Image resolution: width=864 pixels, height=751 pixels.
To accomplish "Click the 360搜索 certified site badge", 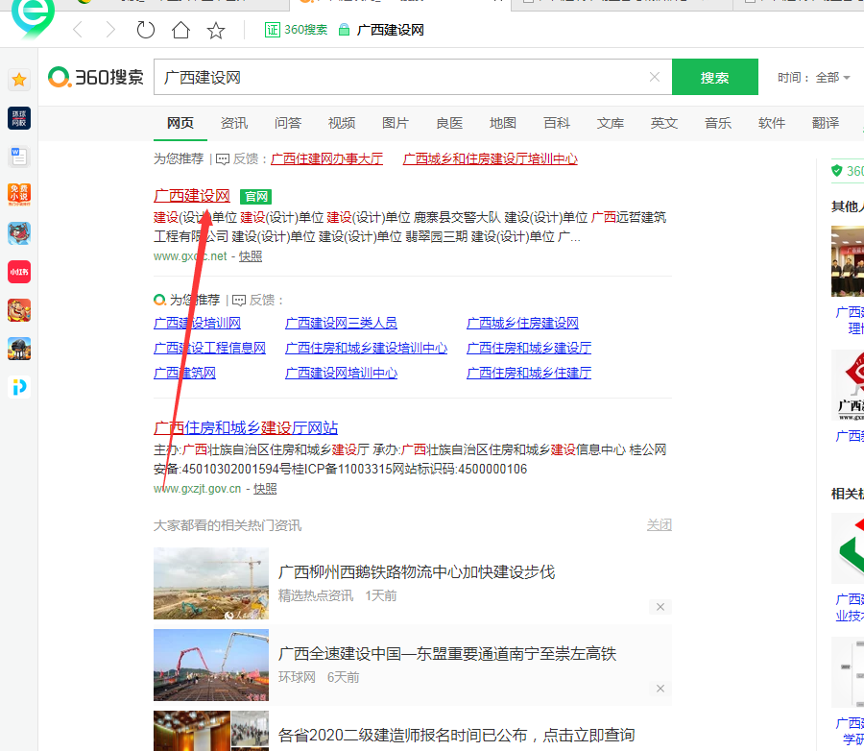I will (297, 30).
